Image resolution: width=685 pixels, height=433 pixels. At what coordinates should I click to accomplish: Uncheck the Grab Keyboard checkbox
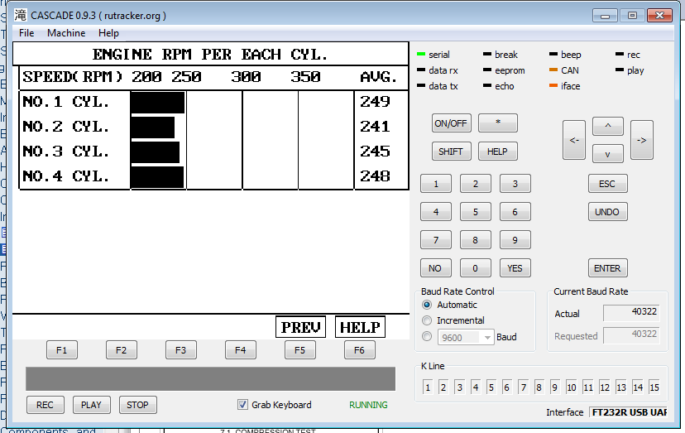242,405
